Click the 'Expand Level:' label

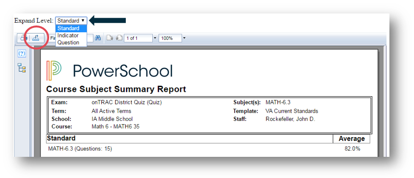pos(34,21)
